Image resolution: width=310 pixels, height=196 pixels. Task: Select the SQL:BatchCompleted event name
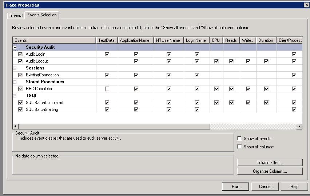click(44, 103)
